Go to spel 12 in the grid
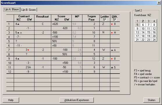The image size is (162, 105). (x=154, y=29)
